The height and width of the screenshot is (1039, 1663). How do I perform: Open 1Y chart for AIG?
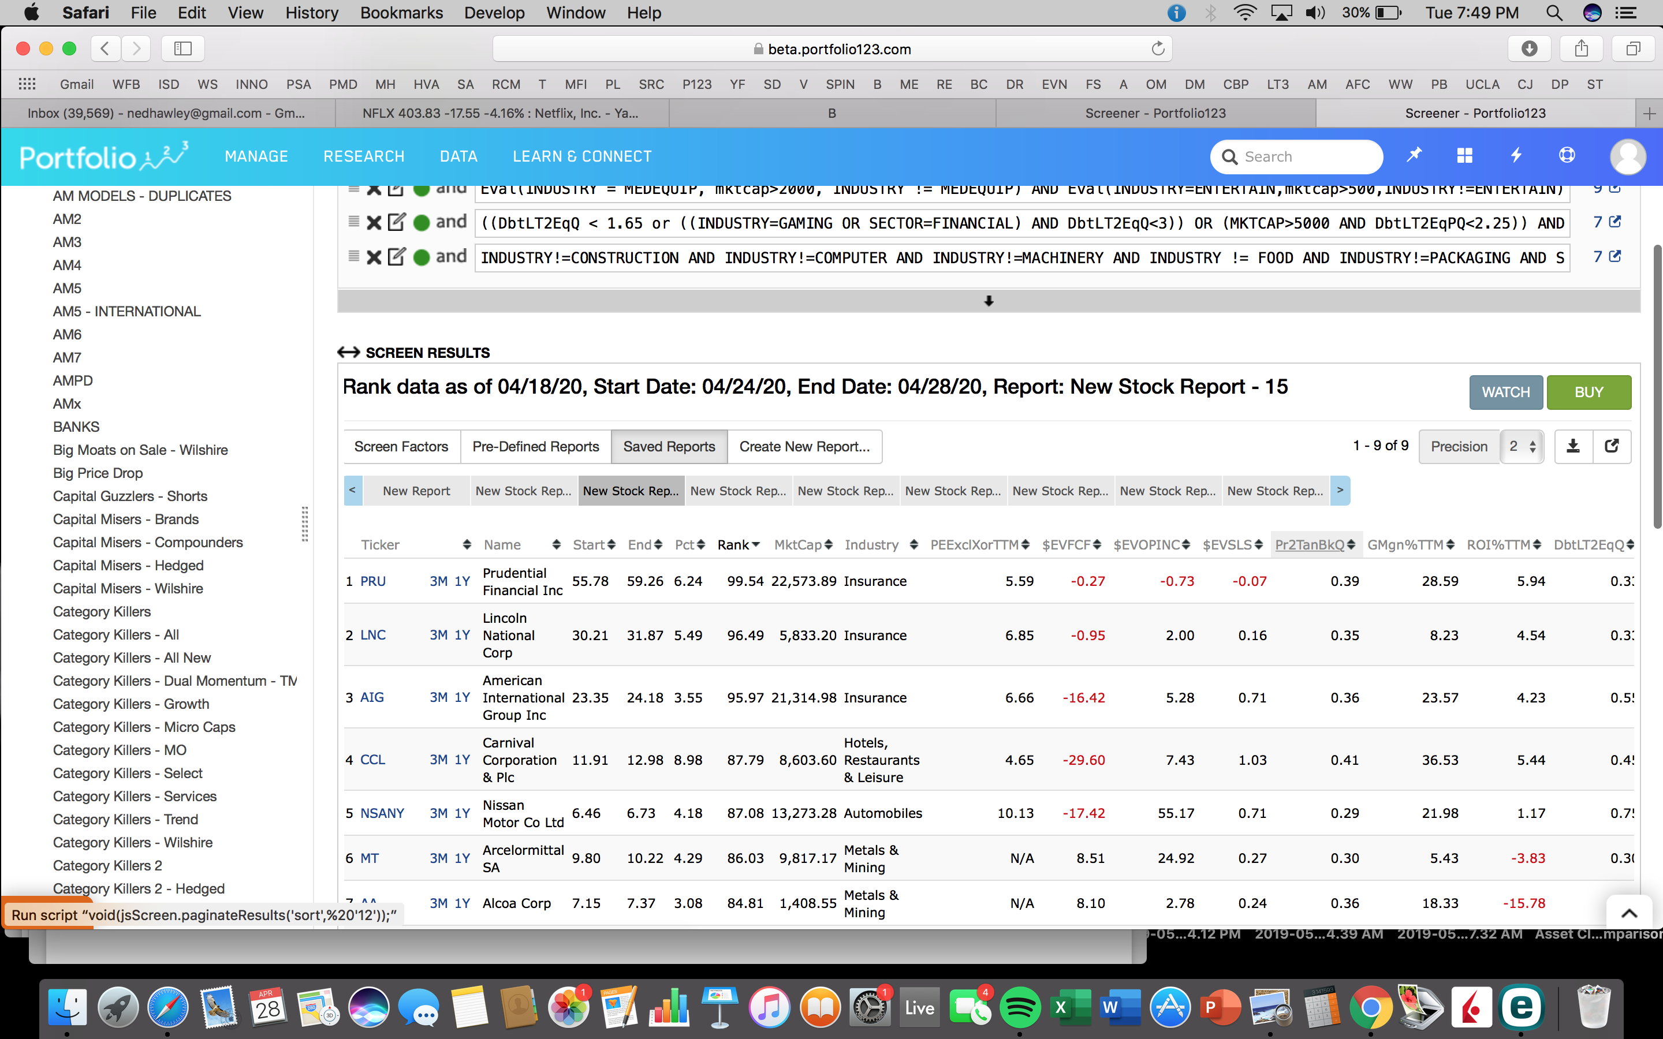462,697
